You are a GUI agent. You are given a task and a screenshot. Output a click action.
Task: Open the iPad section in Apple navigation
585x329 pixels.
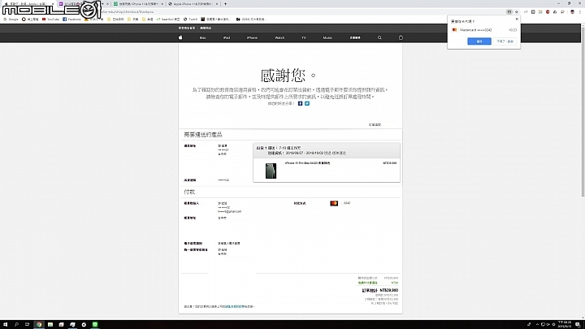[227, 37]
